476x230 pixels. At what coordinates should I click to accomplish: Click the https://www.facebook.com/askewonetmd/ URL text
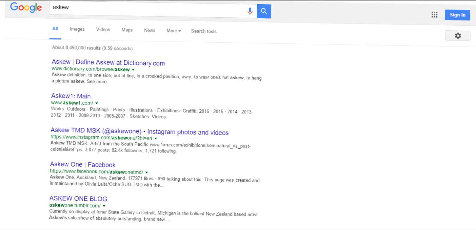(x=96, y=172)
